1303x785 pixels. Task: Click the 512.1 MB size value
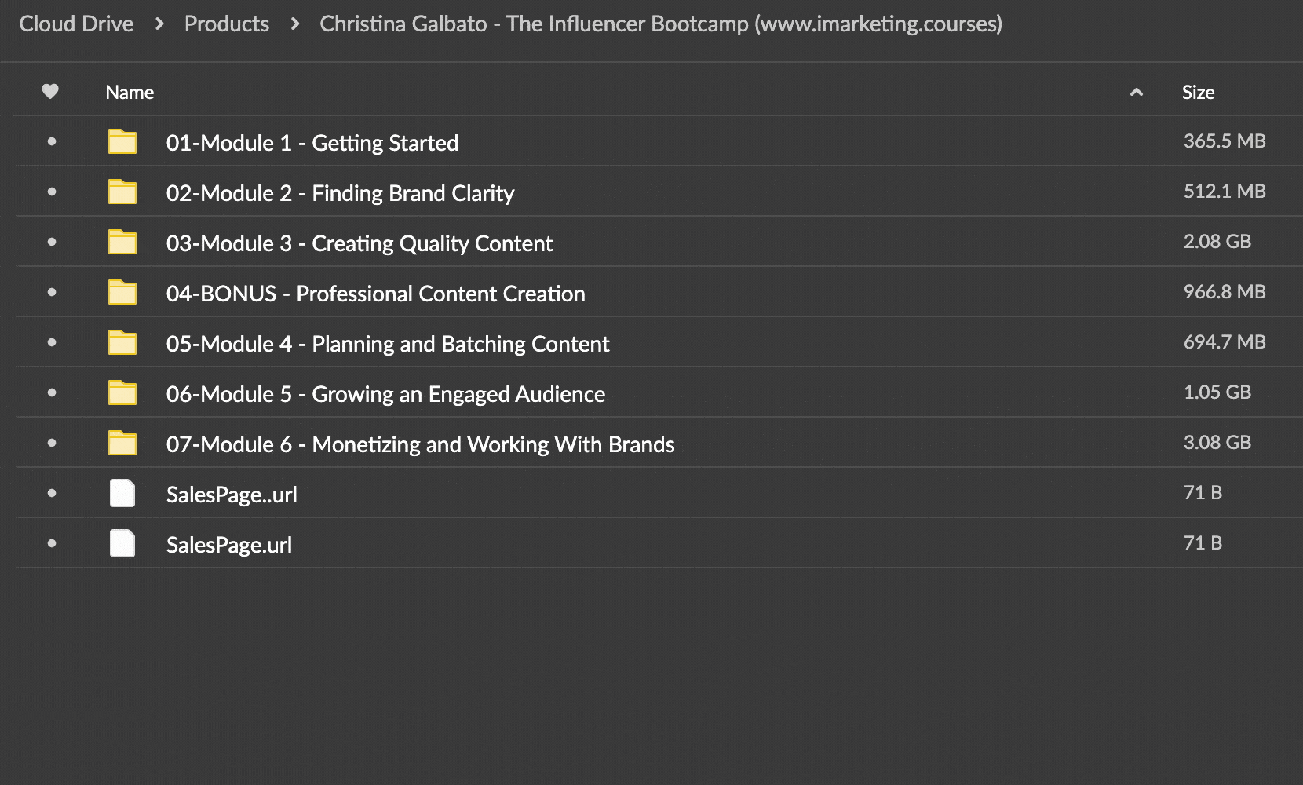[1225, 192]
